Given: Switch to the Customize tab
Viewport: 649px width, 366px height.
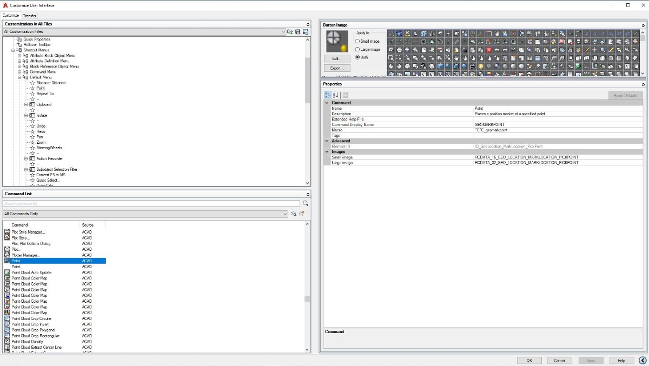Looking at the screenshot, I should click(11, 15).
